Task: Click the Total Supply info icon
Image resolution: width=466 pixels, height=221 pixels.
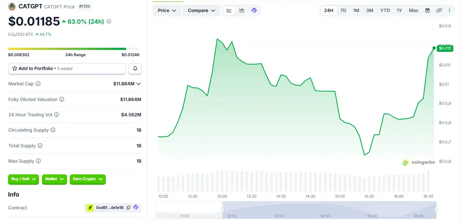Action: click(40, 146)
